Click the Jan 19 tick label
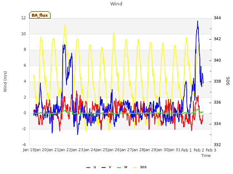Image resolution: width=233 pixels, height=174 pixels. point(29,150)
